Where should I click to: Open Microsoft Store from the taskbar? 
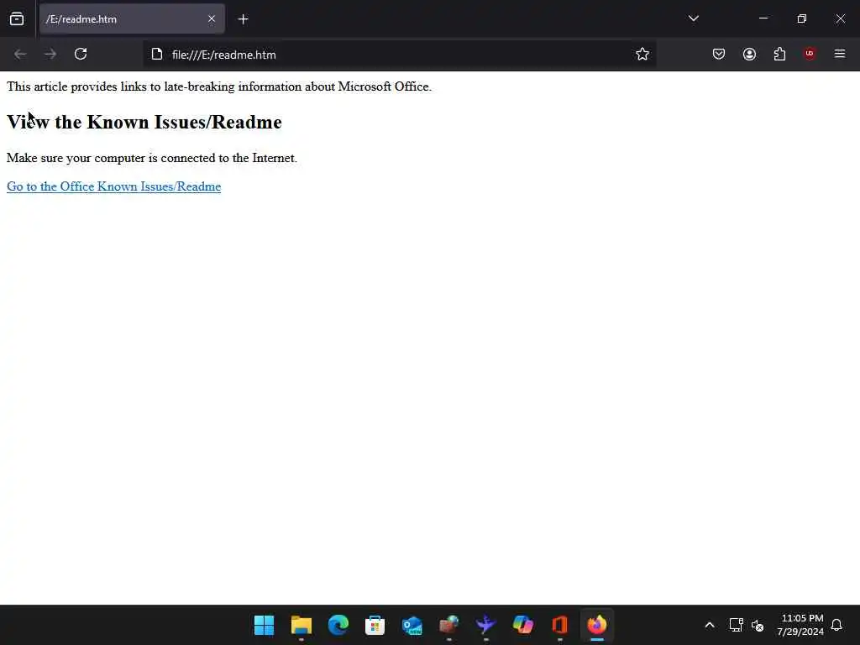(375, 625)
